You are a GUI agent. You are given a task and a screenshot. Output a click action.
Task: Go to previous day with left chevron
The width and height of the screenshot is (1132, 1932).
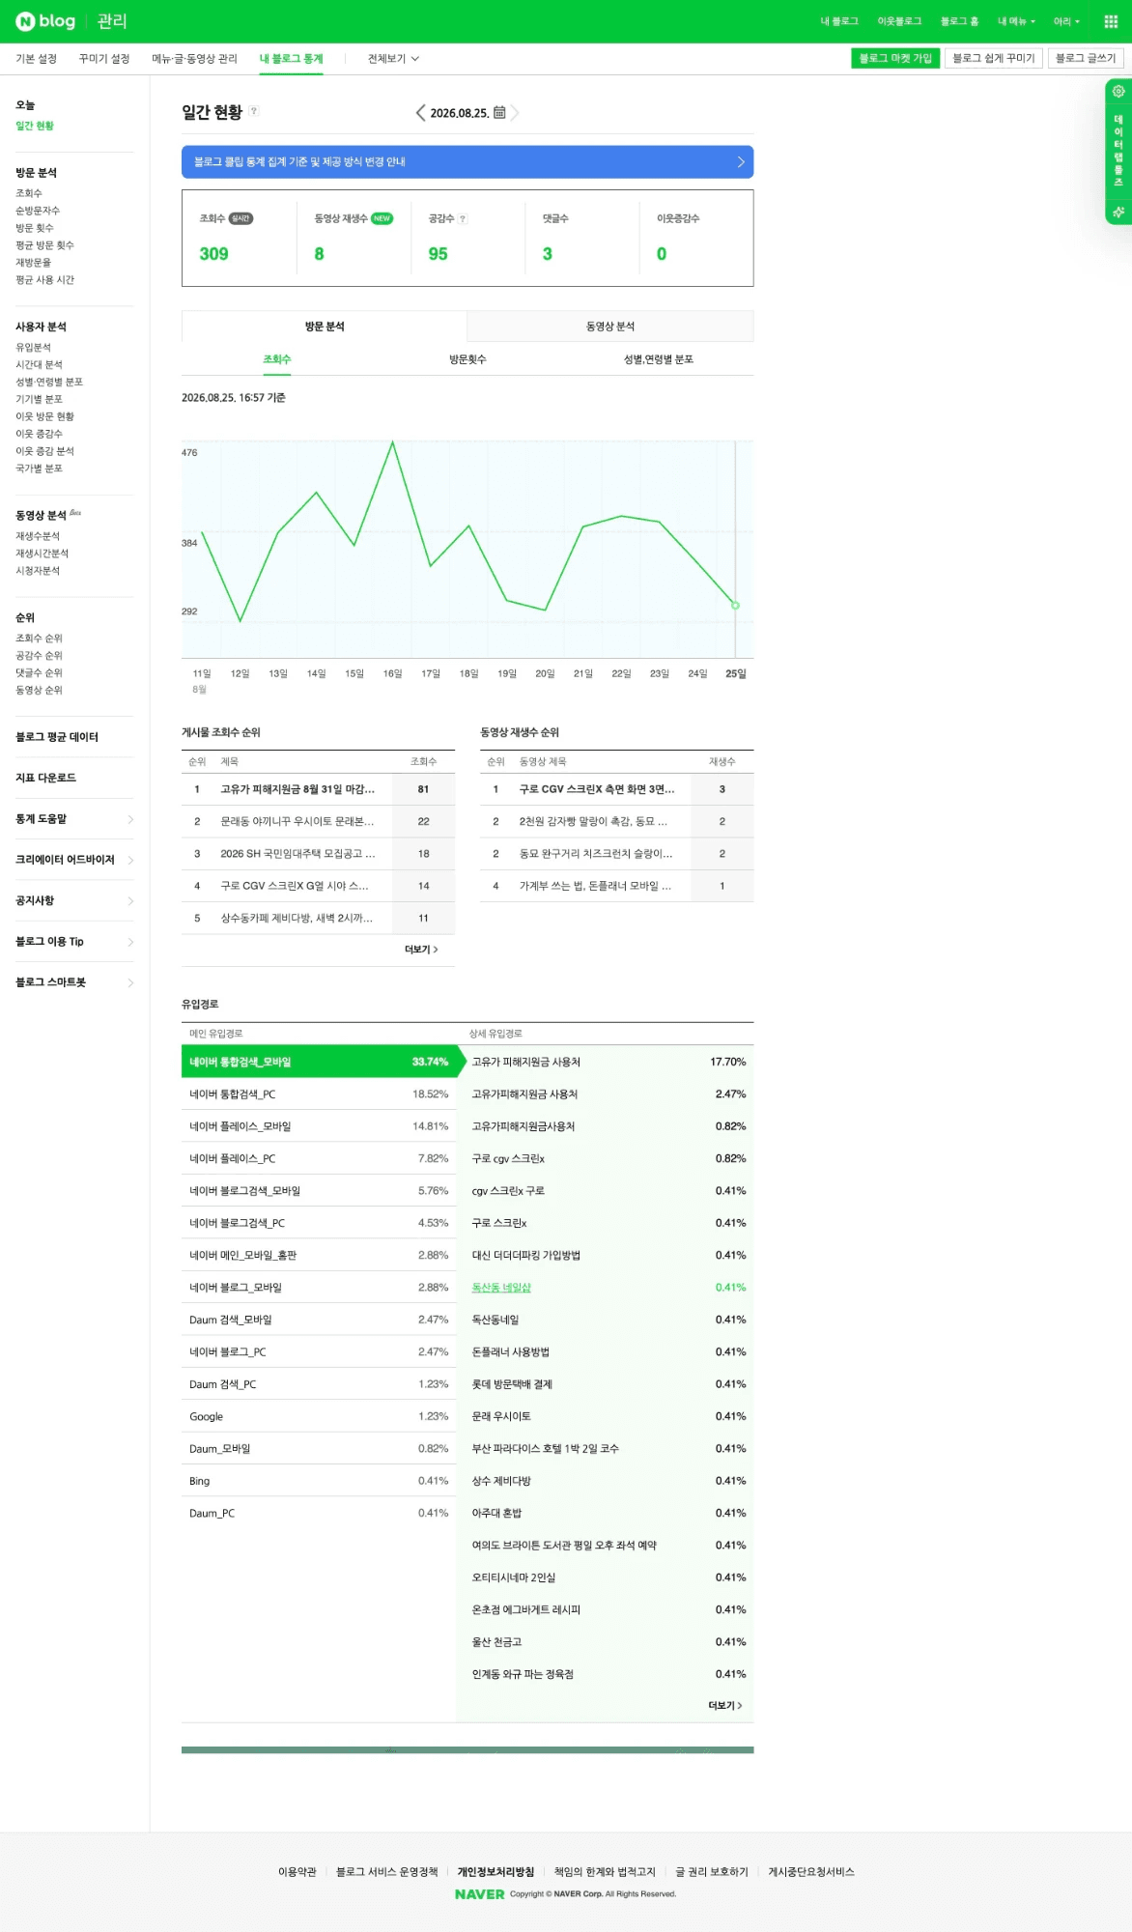[x=420, y=113]
